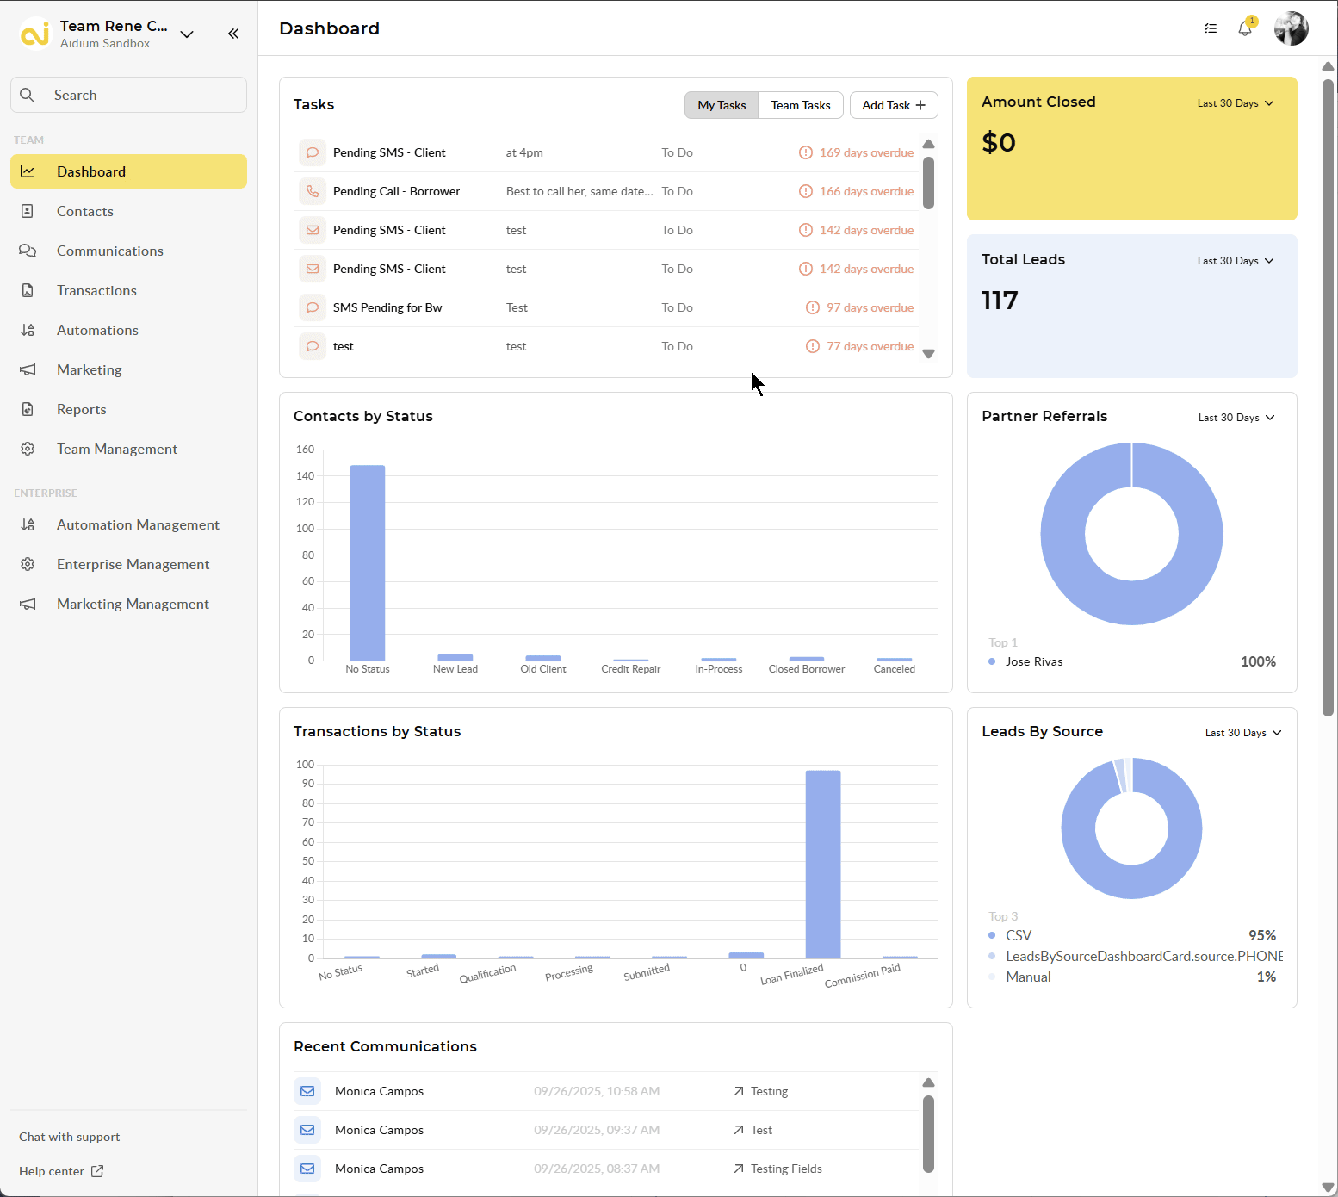Go to Contacts in the sidebar
This screenshot has width=1338, height=1197.
pos(84,211)
